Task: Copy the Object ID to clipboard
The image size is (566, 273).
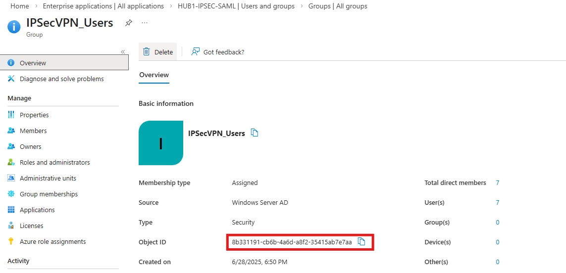Action: tap(361, 242)
